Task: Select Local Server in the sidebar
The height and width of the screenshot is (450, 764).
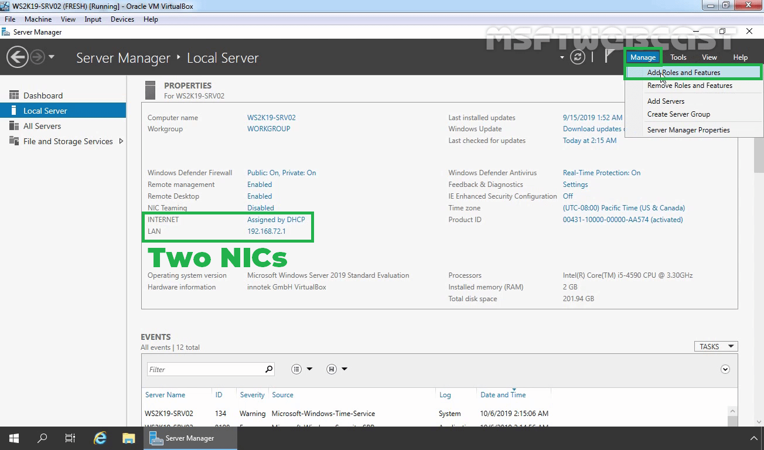Action: (x=63, y=111)
